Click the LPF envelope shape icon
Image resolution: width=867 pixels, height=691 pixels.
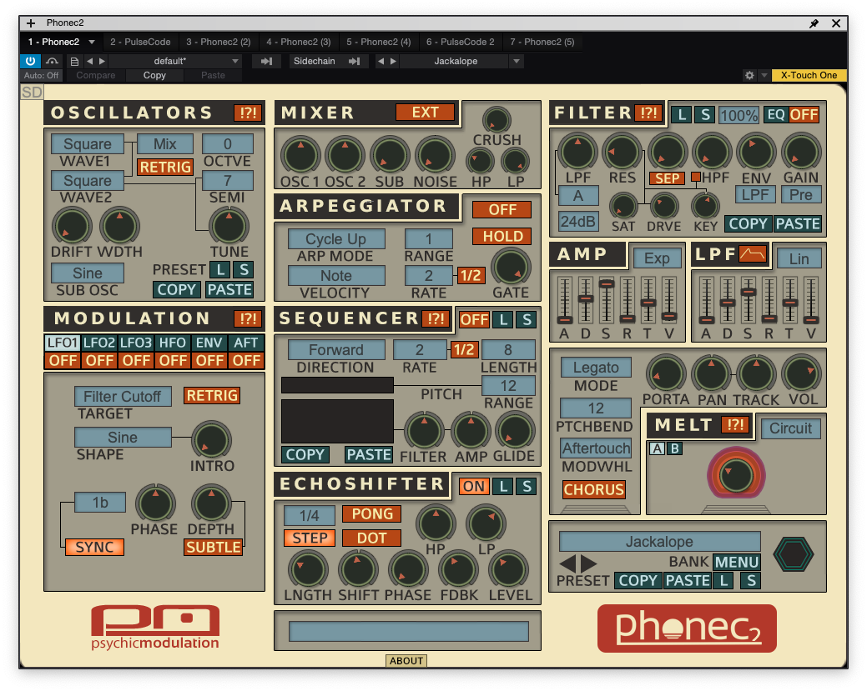tap(753, 254)
